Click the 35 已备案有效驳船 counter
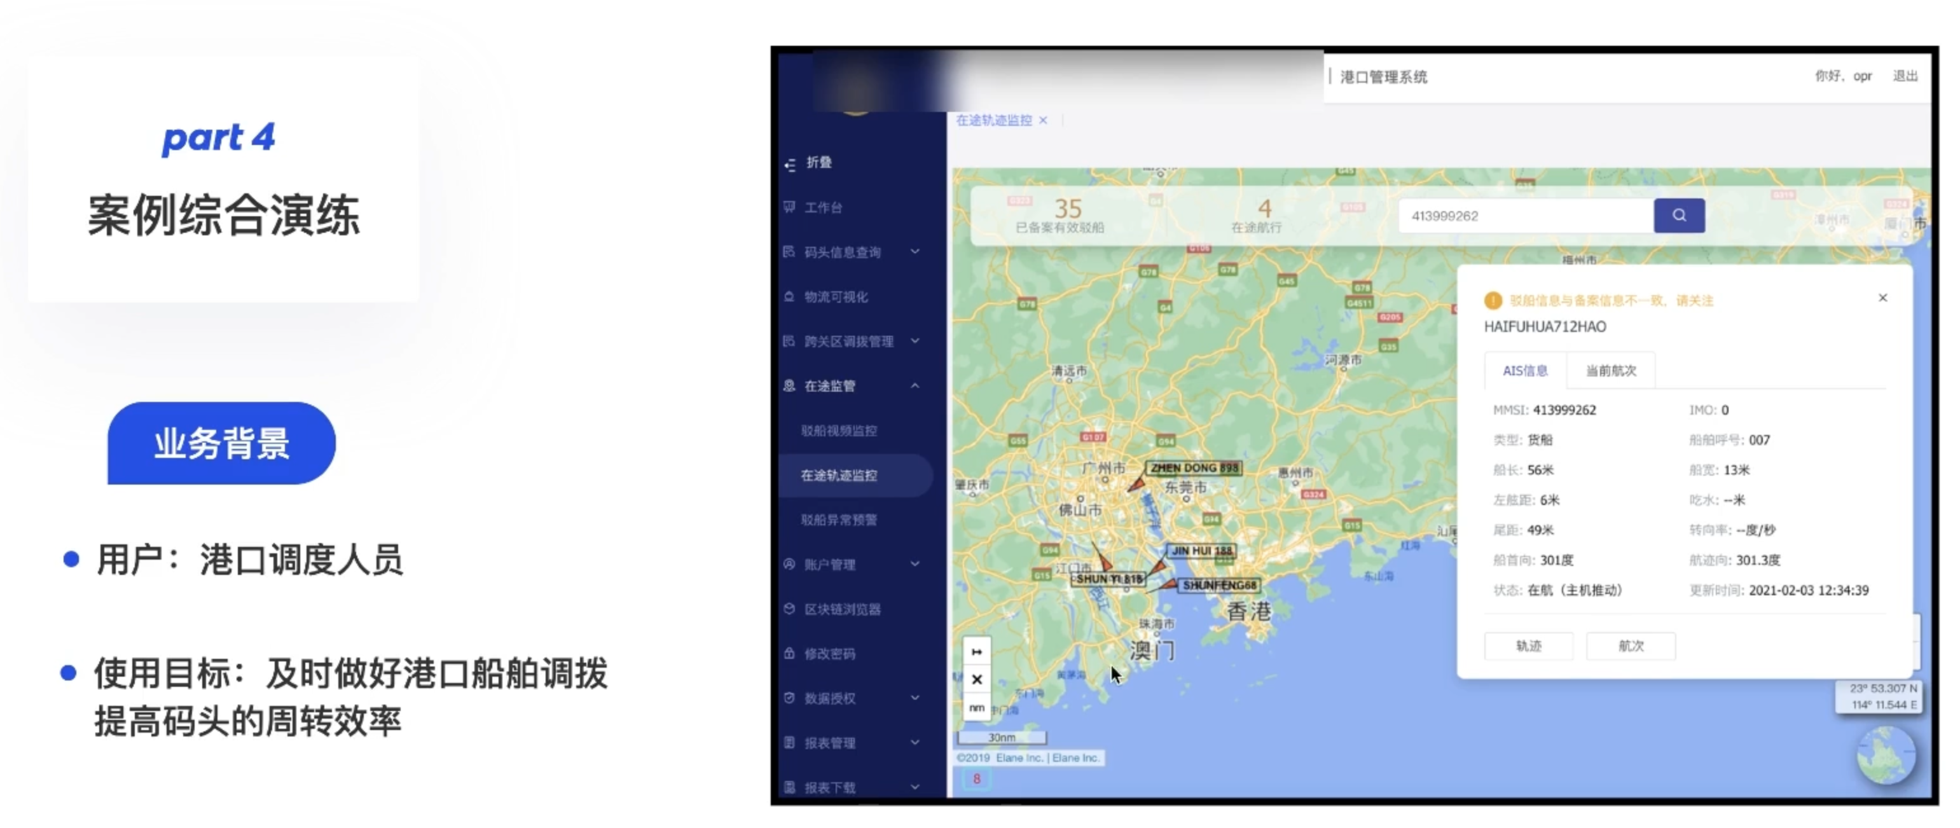Viewport: 1960px width, 828px height. tap(1061, 216)
